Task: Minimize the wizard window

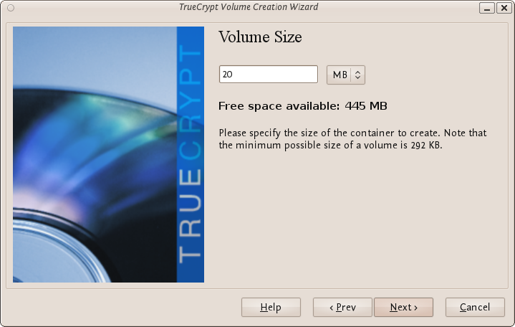Action: pyautogui.click(x=487, y=8)
